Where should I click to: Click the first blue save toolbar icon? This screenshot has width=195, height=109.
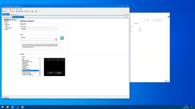click(17, 12)
